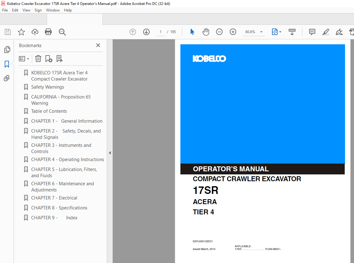The width and height of the screenshot is (354, 263).
Task: Go to previous page arrow
Action: click(133, 32)
